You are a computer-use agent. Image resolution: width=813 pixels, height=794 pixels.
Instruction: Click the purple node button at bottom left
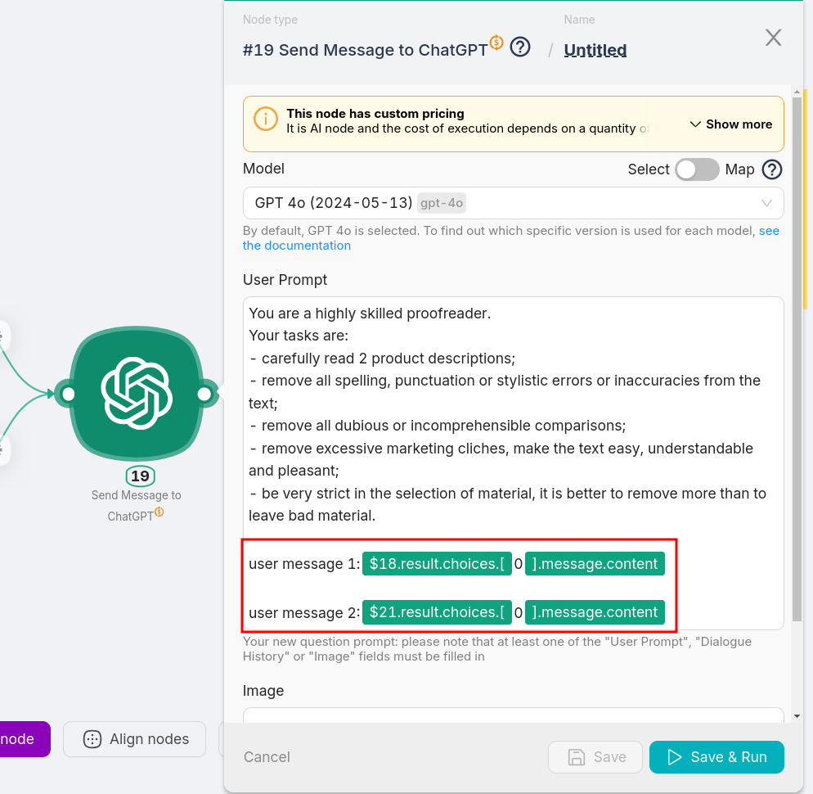pos(25,739)
